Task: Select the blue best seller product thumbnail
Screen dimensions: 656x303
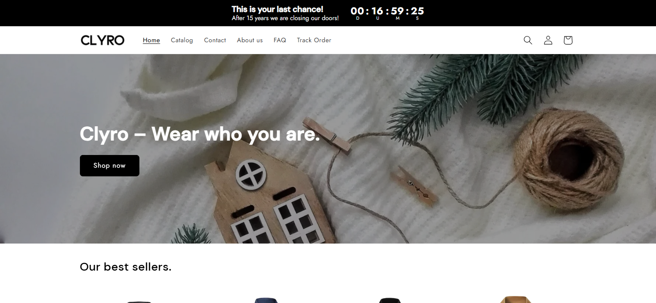Action: point(266,301)
